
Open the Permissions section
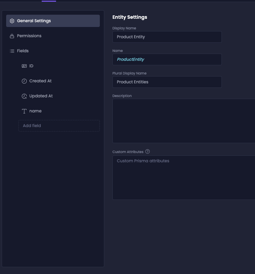coord(53,36)
